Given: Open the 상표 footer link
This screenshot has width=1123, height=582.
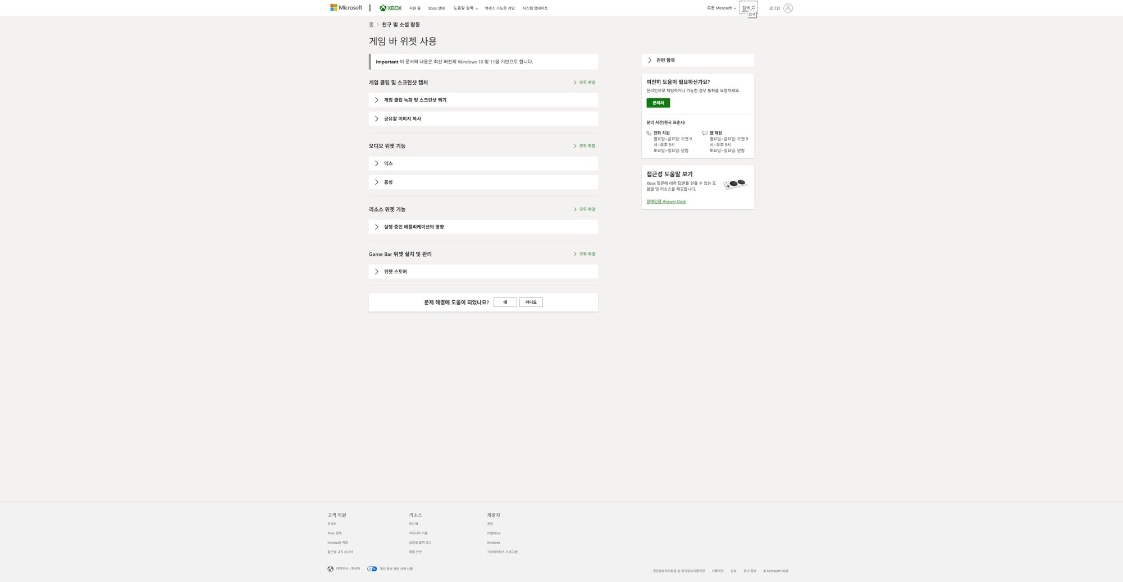Looking at the screenshot, I should (733, 571).
